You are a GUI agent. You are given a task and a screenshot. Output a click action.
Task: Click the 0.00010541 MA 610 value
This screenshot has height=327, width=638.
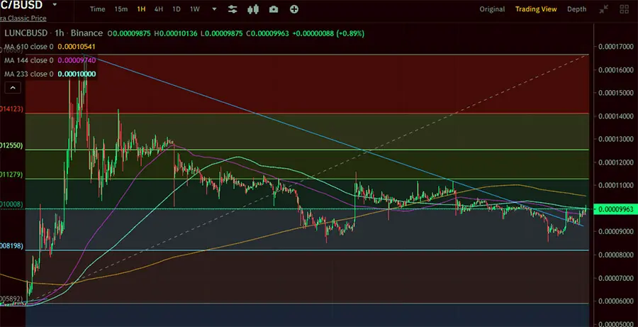[x=77, y=47]
